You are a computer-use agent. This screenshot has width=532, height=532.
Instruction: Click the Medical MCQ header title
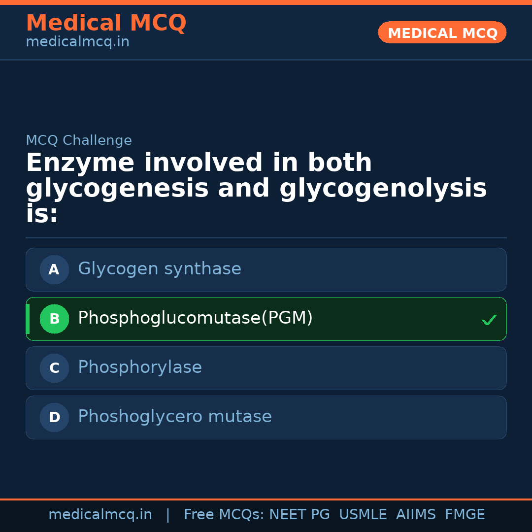pos(106,23)
